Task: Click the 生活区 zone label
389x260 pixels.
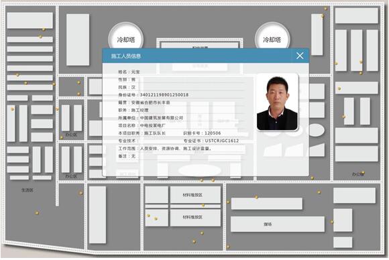Action: coord(27,190)
